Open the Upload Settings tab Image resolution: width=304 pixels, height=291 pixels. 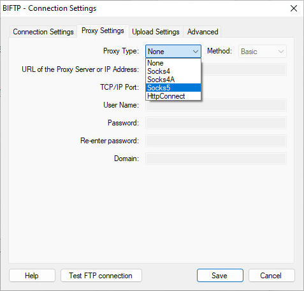click(156, 32)
